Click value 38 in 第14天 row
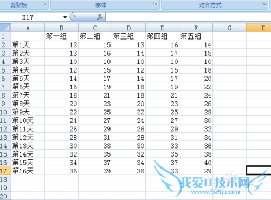 coord(196,154)
